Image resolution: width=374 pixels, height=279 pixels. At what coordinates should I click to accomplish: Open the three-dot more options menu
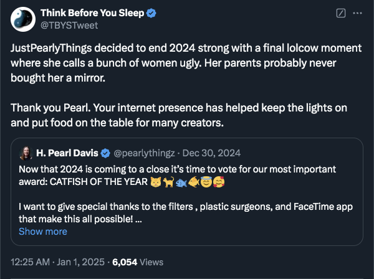coord(357,13)
